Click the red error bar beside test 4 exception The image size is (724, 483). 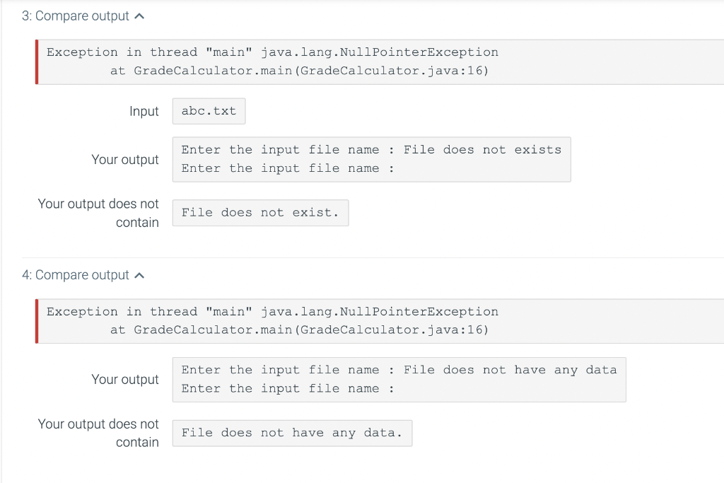point(37,320)
